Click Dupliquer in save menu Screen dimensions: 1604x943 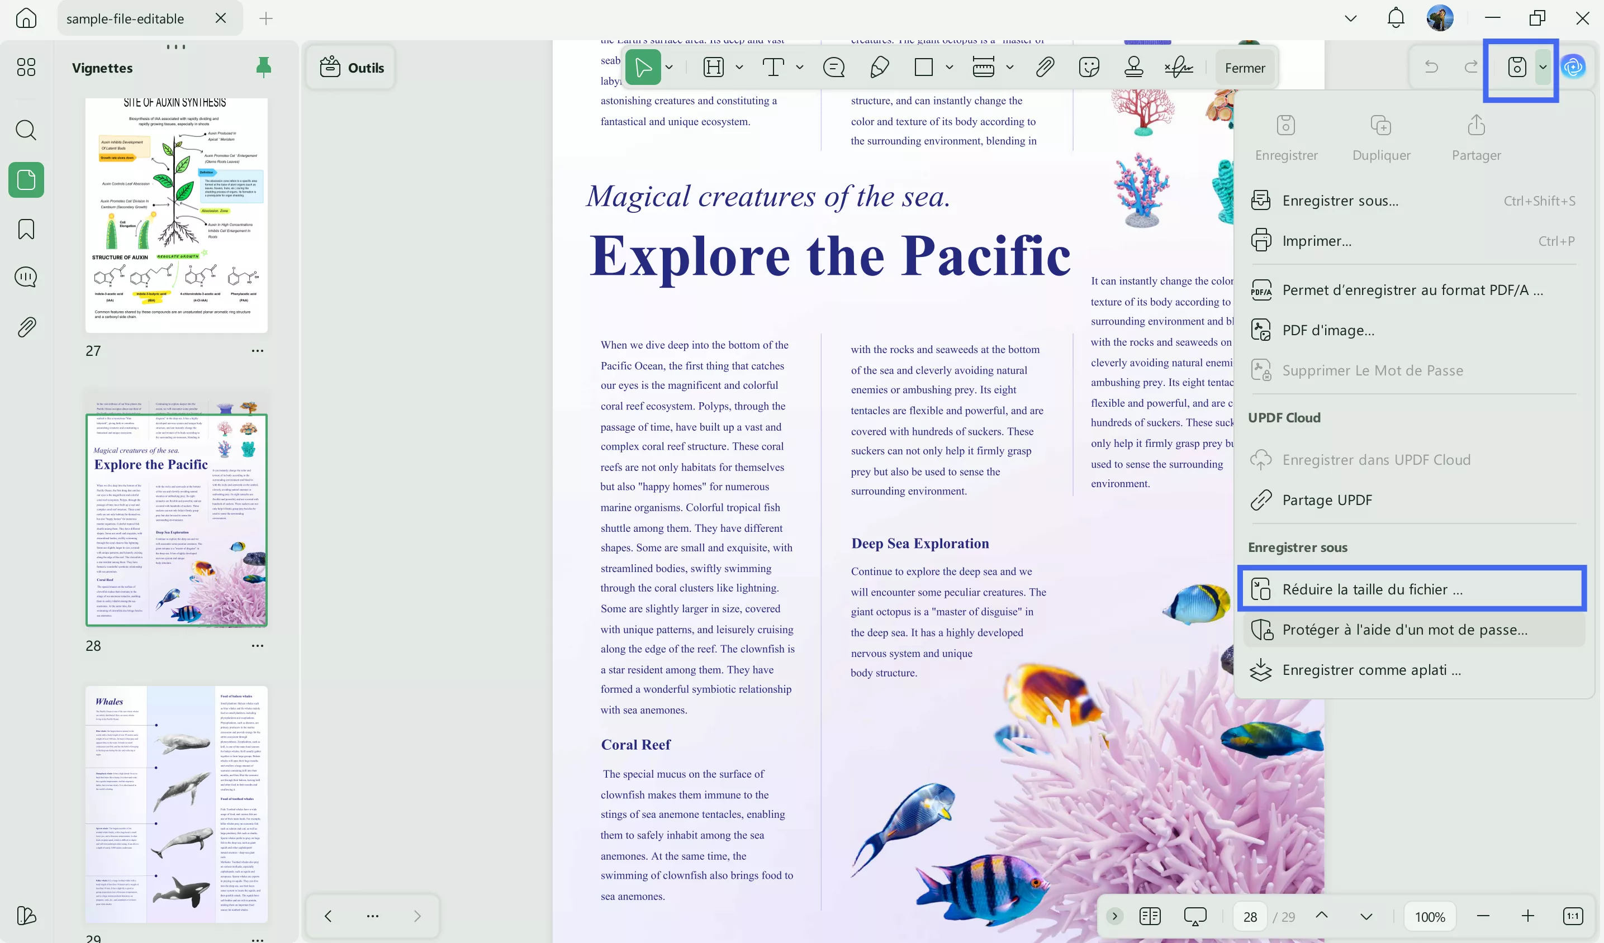click(x=1381, y=137)
